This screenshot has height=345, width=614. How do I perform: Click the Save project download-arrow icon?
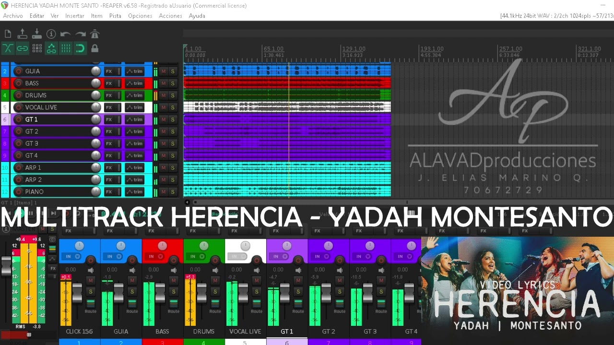(37, 34)
